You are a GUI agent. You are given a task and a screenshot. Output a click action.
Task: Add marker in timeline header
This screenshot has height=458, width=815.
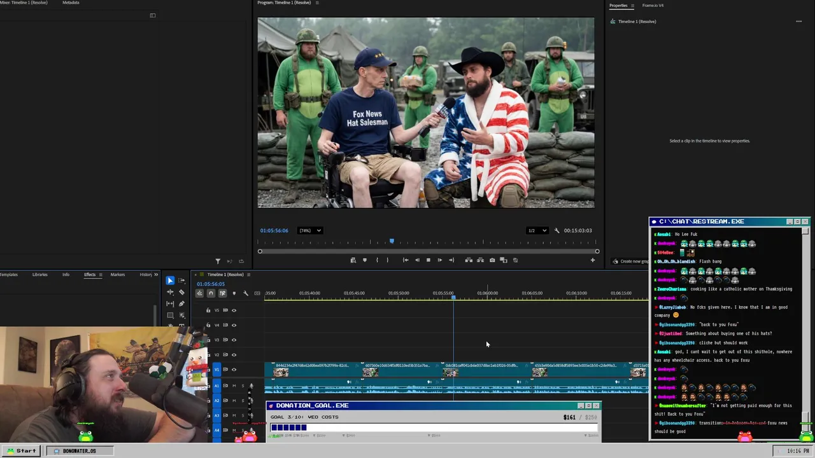pos(234,293)
